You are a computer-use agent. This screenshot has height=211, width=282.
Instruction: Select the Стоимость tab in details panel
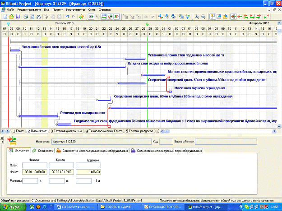(43, 151)
